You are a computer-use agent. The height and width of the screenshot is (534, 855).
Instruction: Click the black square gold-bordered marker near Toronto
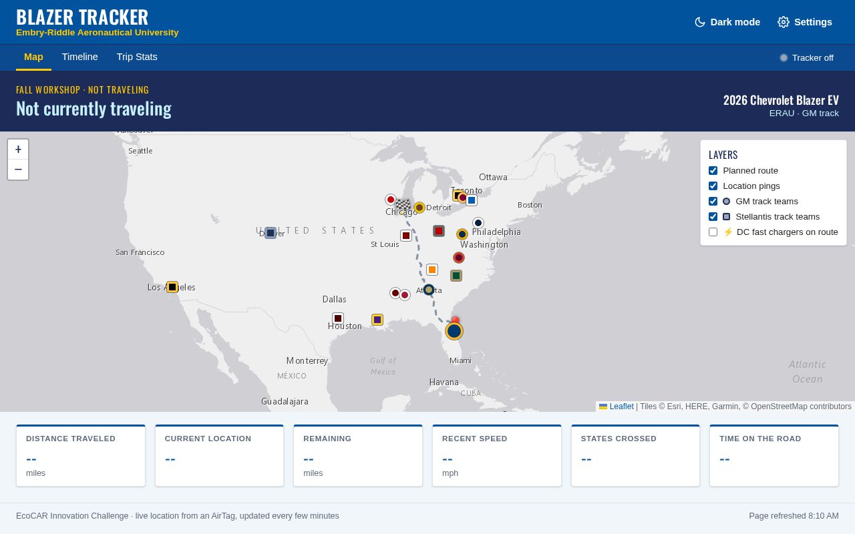(458, 195)
